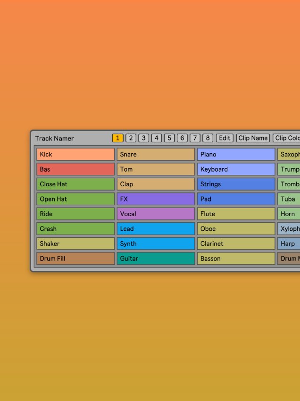The height and width of the screenshot is (401, 300).
Task: Choose the Basson name cell
Action: (236, 258)
